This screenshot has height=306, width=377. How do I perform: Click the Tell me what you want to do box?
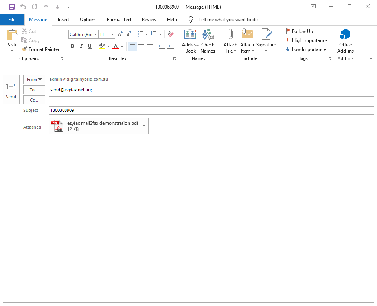click(228, 20)
